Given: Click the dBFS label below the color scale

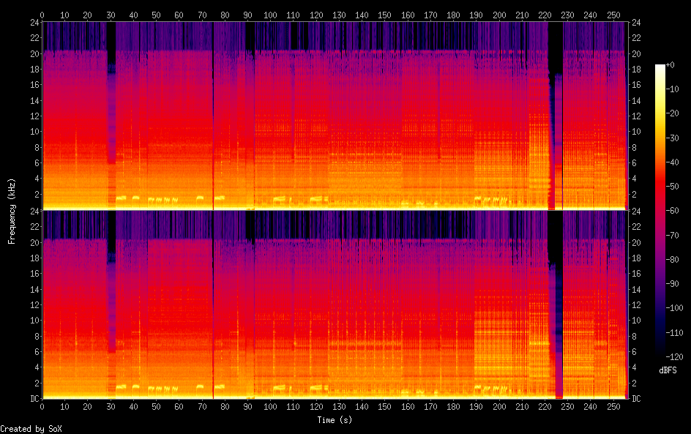Looking at the screenshot, I should pyautogui.click(x=667, y=370).
